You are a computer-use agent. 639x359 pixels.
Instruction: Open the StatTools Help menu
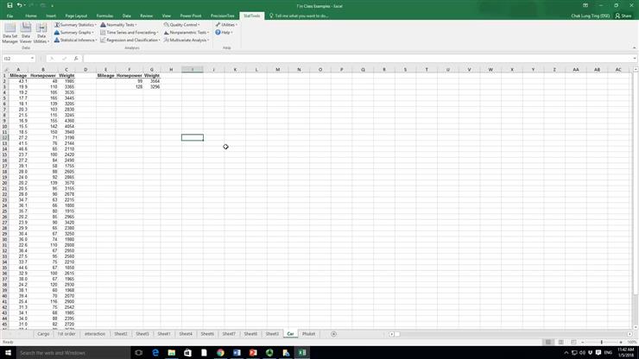tap(224, 33)
